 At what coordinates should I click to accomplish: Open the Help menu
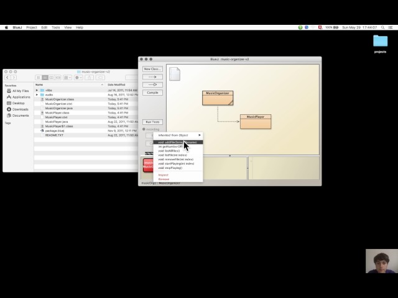[80, 27]
